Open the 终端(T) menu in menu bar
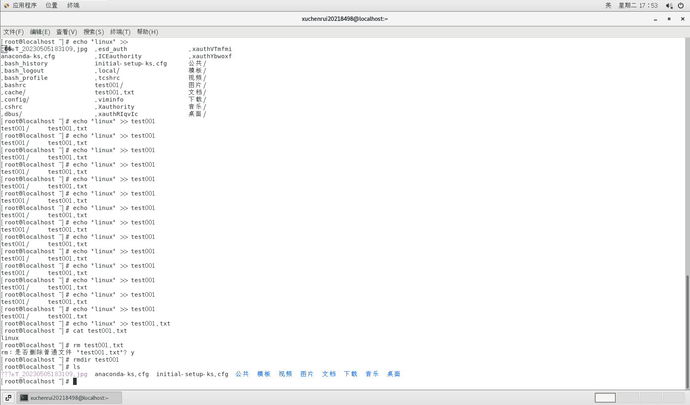Viewport: 690px width, 405px height. [x=120, y=32]
